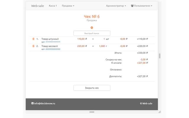Click the info@decidenow.ru email link
The height and width of the screenshot is (118, 189).
coord(45,104)
